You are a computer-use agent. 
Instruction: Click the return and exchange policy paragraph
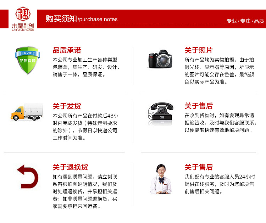pyautogui.click(x=85, y=191)
